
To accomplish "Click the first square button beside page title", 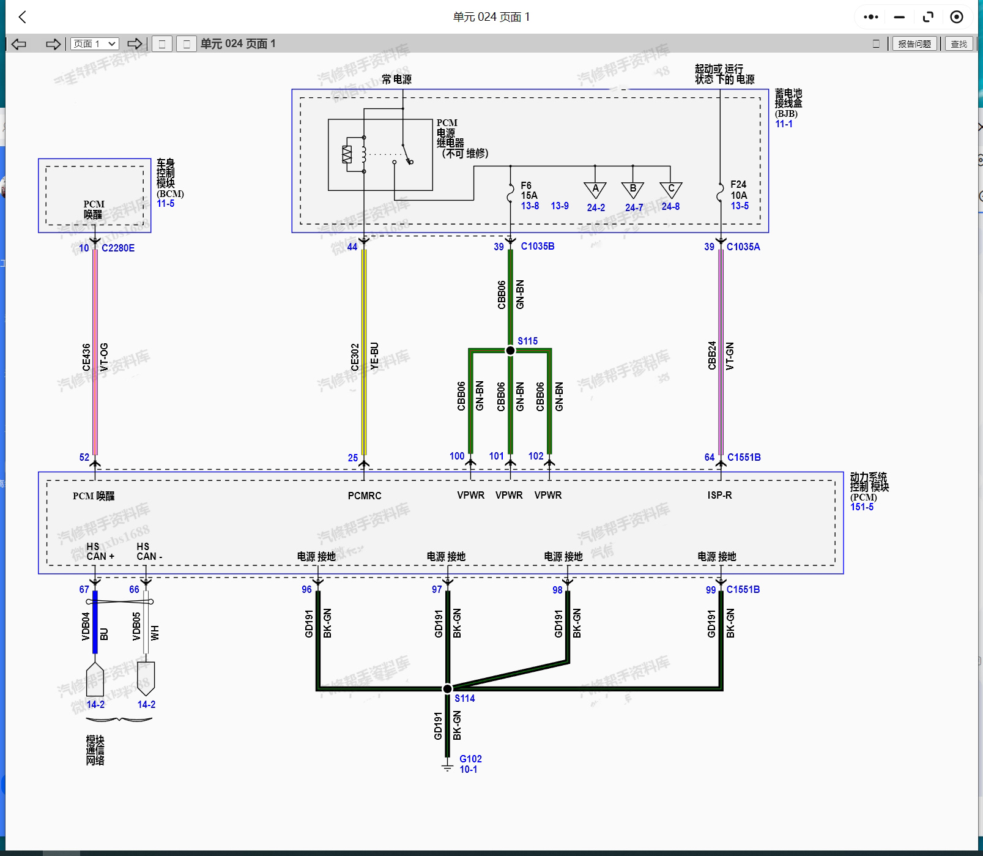I will (162, 44).
